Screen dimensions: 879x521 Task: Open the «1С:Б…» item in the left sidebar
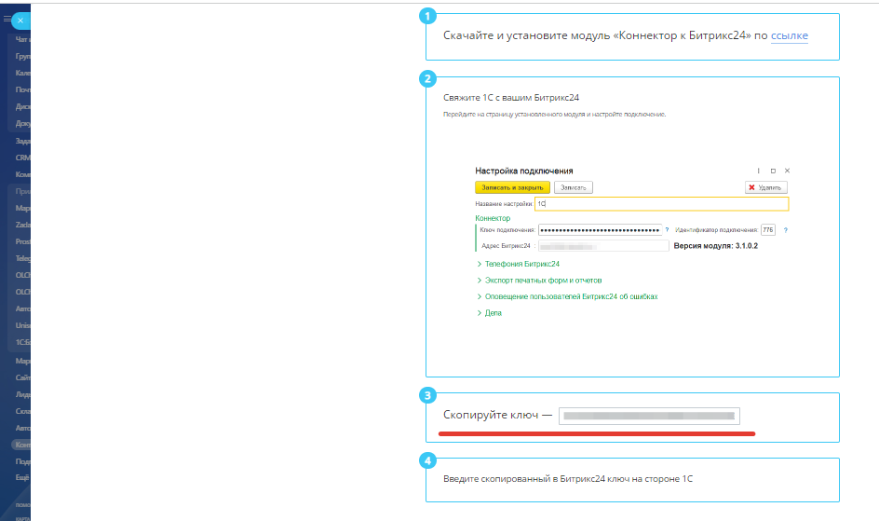pyautogui.click(x=22, y=342)
